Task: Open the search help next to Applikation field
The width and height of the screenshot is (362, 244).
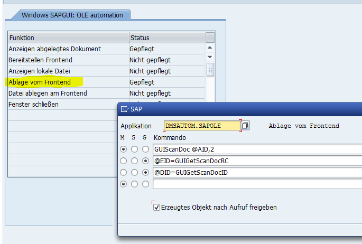Action: click(245, 126)
